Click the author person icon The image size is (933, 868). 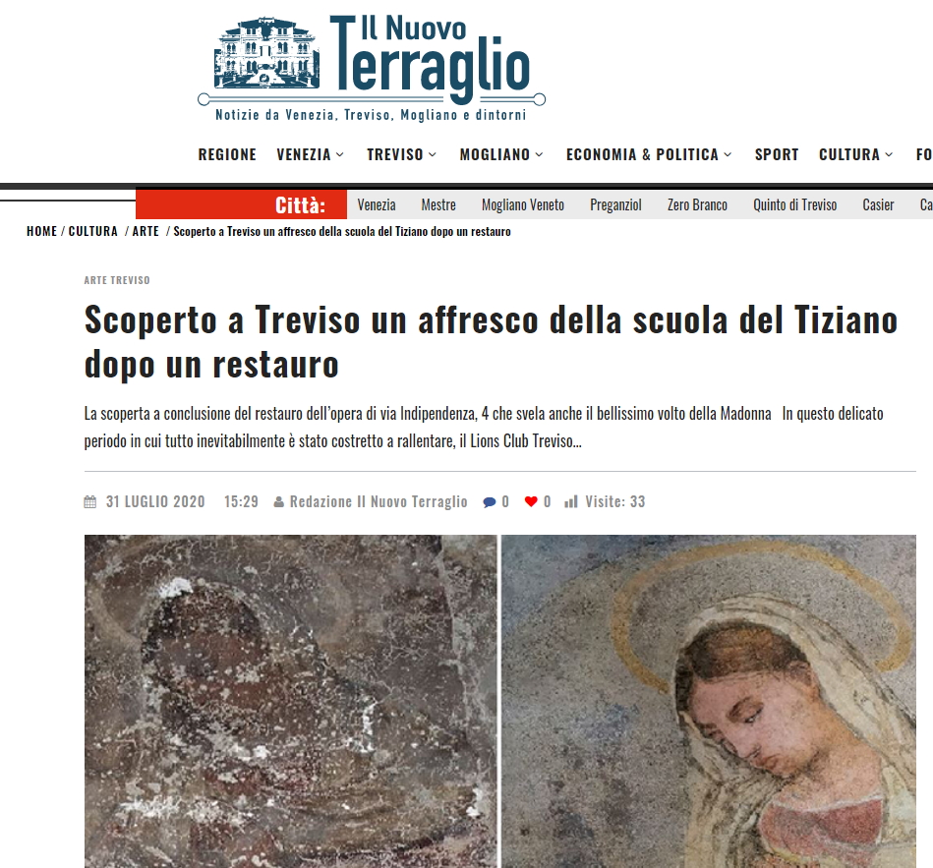[x=278, y=502]
